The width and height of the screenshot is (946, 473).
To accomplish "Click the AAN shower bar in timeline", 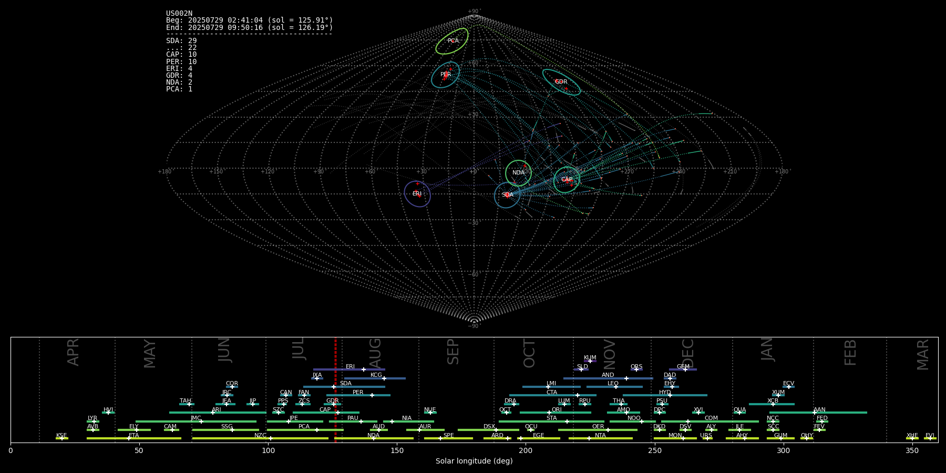I will [x=818, y=413].
